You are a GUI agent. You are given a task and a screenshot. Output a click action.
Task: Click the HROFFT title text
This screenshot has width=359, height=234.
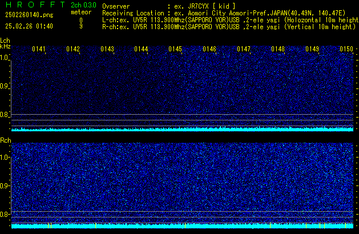(x=35, y=5)
